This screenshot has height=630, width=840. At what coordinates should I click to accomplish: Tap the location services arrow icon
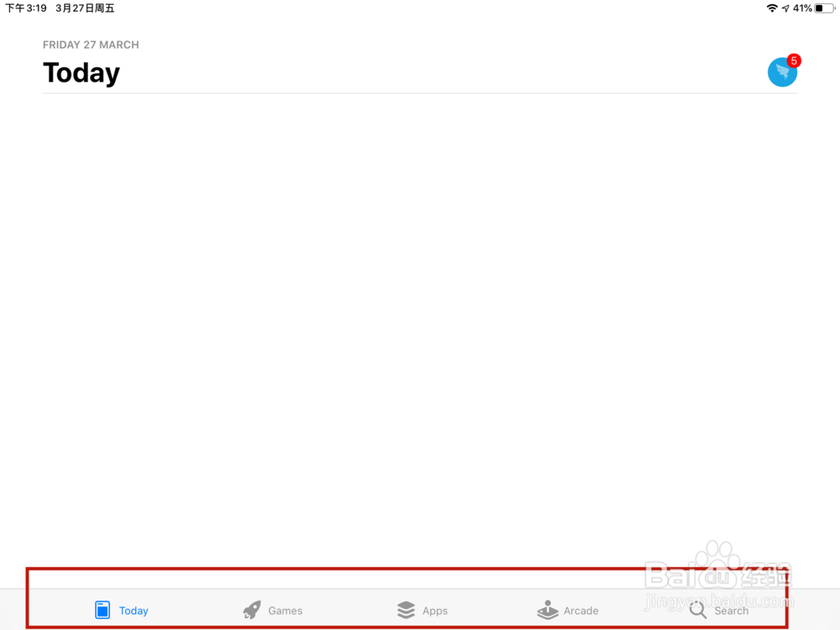point(785,8)
